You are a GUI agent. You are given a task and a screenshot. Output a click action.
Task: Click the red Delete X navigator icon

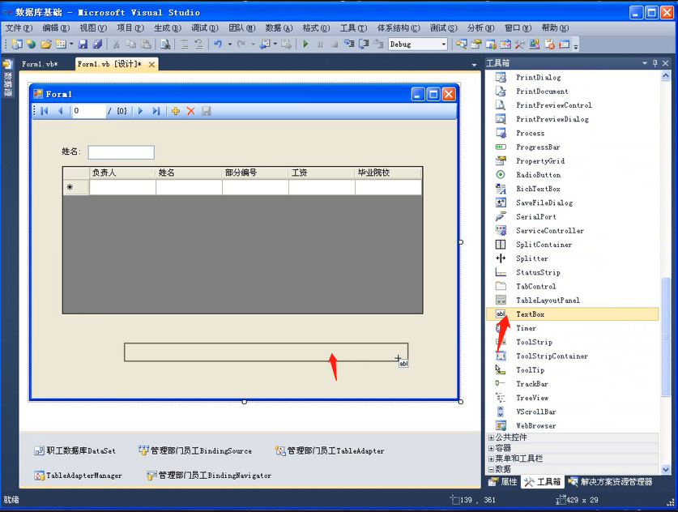190,111
